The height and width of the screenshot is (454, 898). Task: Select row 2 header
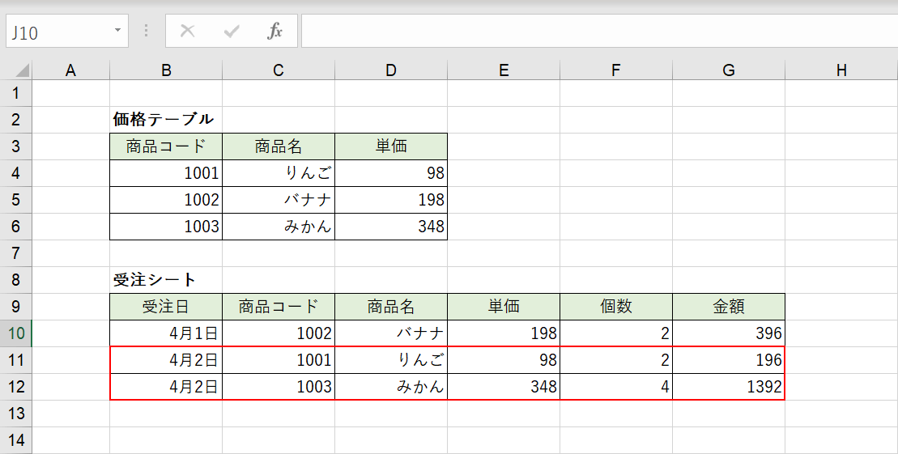point(15,120)
